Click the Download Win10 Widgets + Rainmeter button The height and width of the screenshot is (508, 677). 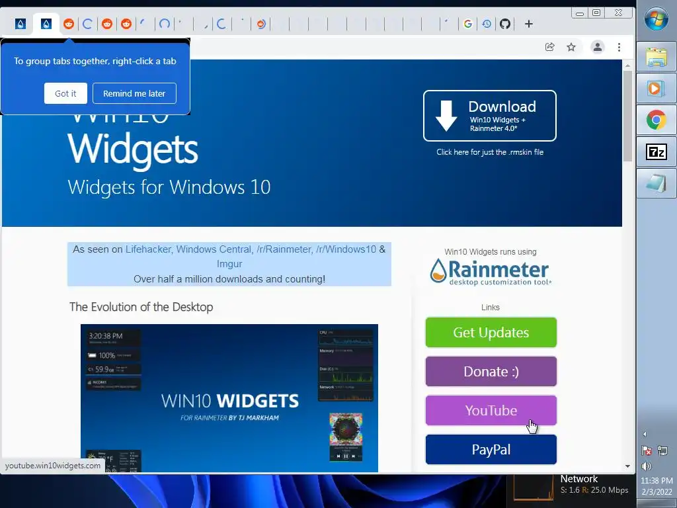(x=490, y=116)
